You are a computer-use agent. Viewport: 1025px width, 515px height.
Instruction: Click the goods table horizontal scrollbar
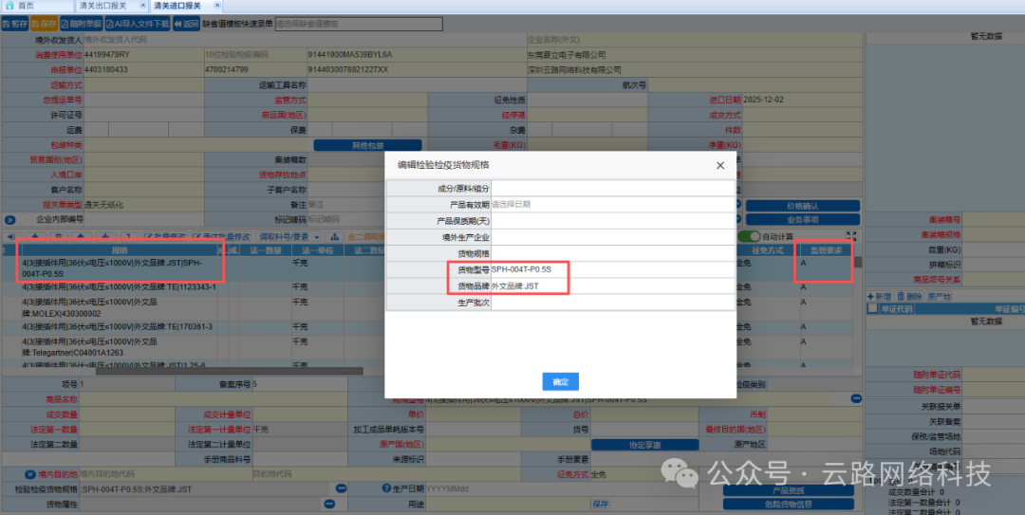pos(229,371)
